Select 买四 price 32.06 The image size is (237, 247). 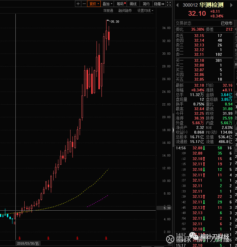[x=199, y=75]
